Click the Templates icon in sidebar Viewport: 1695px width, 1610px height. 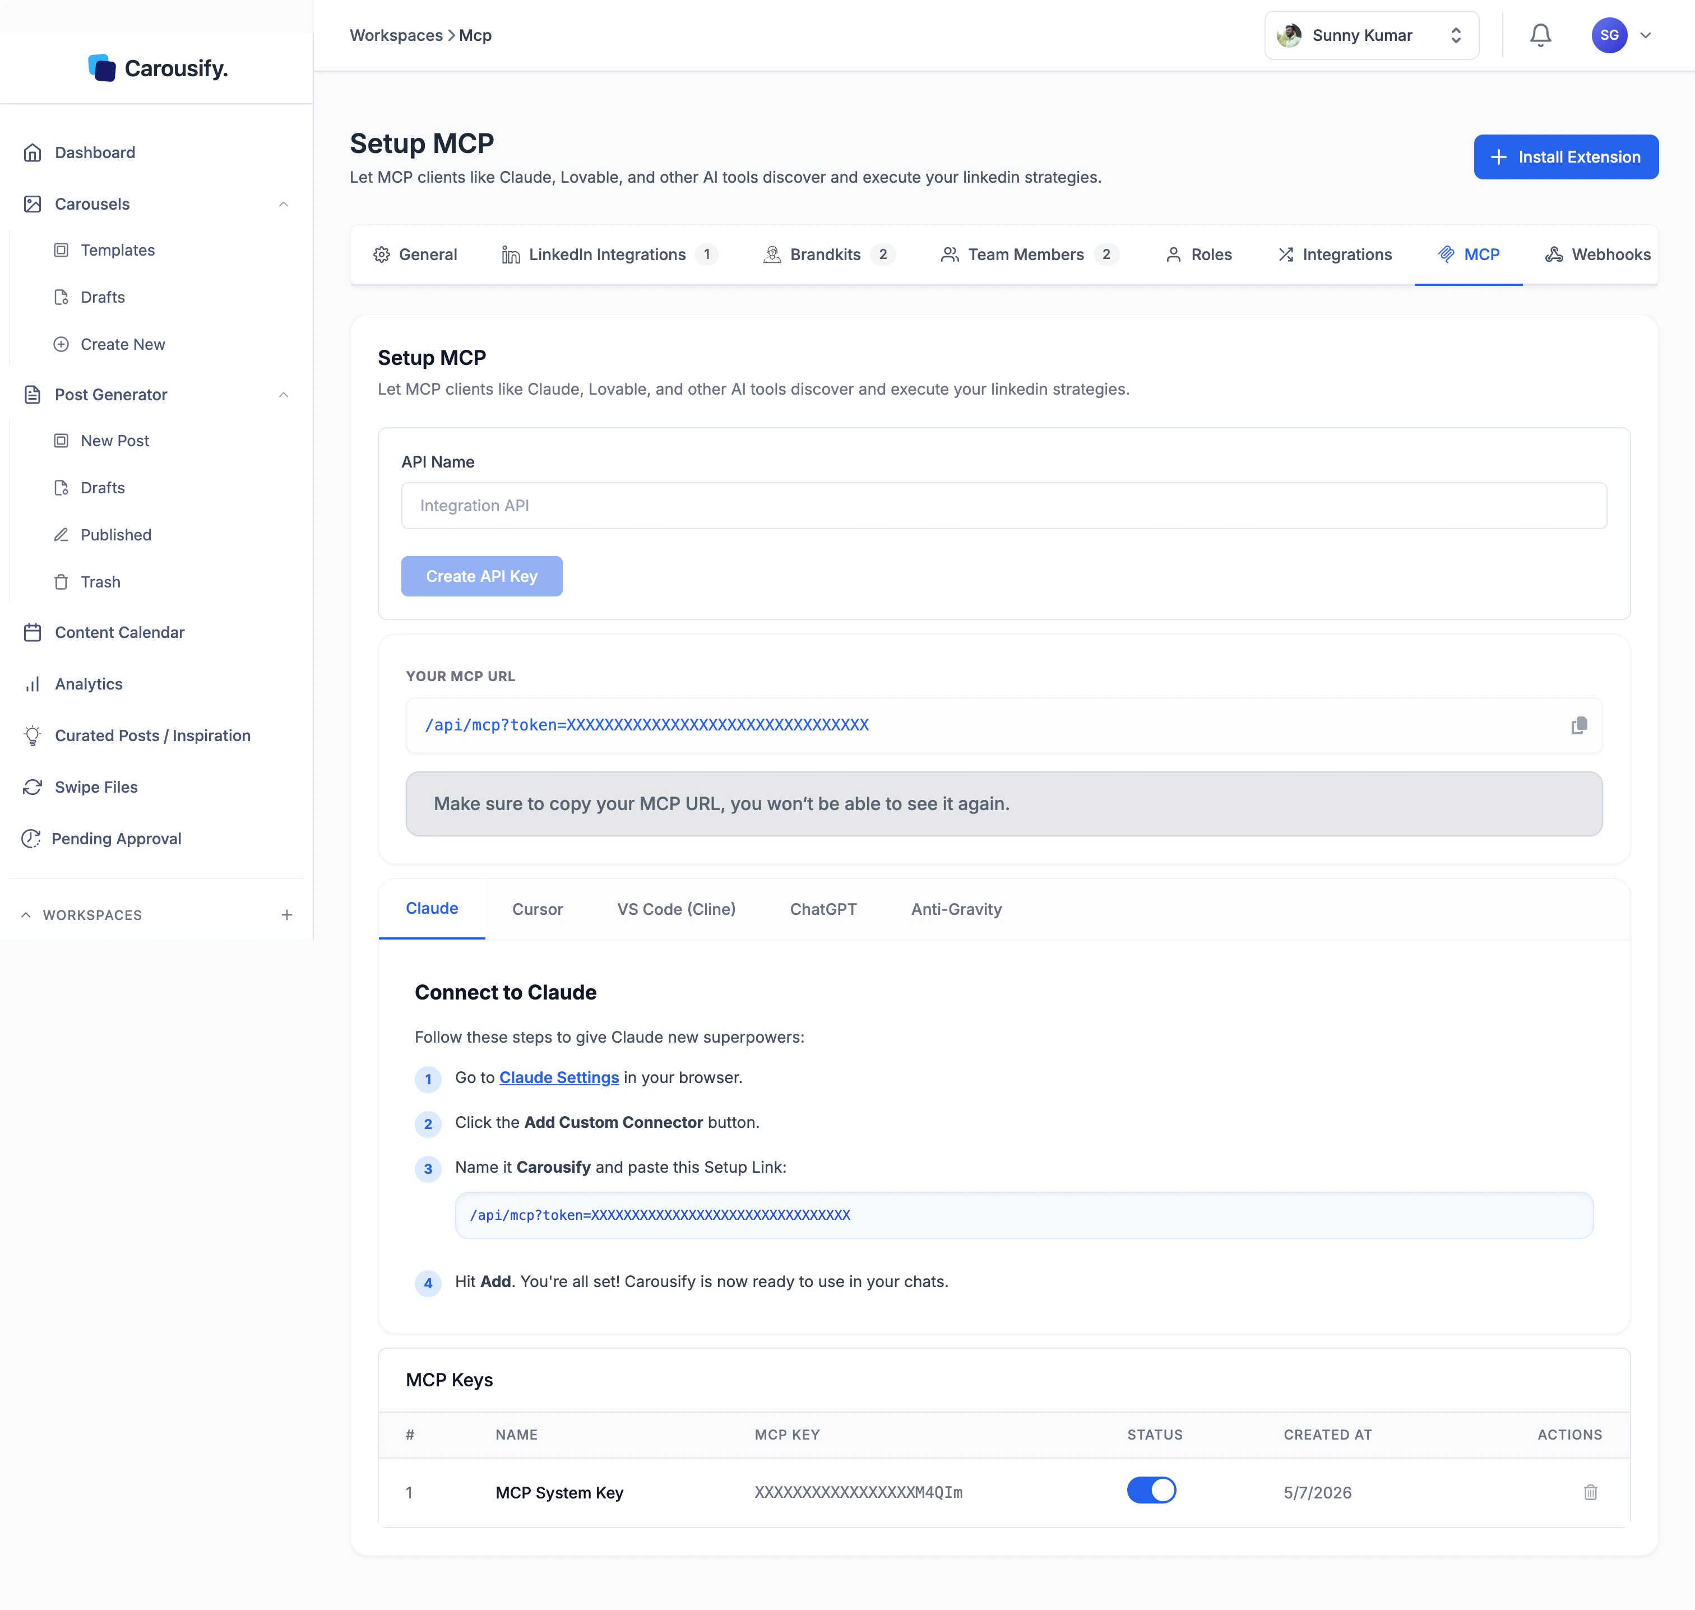pyautogui.click(x=61, y=249)
